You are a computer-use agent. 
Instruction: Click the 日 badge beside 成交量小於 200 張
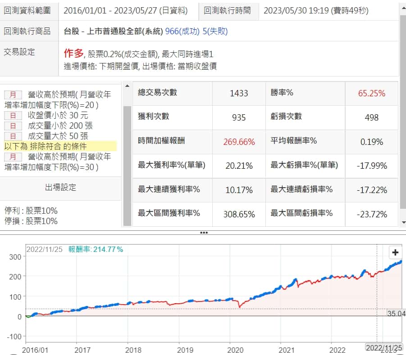click(13, 126)
